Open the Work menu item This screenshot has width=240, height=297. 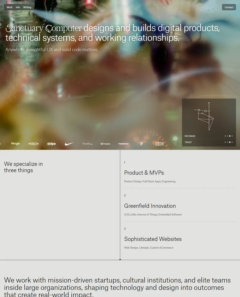(x=10, y=7)
